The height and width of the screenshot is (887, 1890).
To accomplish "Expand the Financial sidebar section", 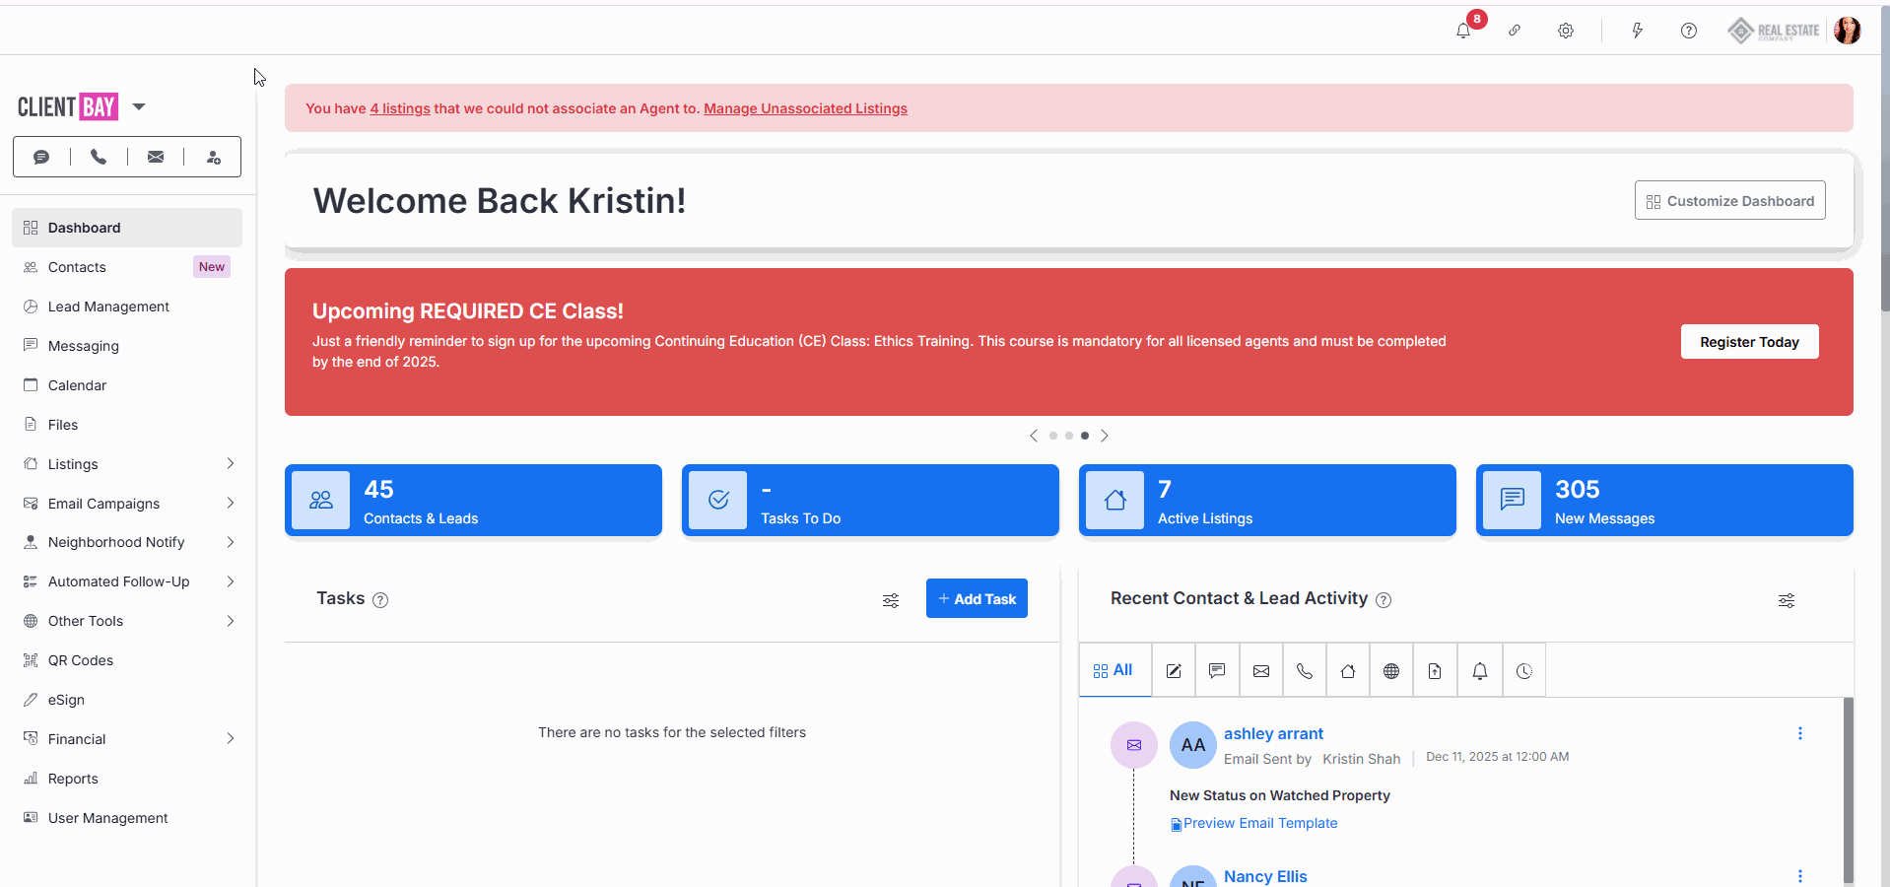I will click(x=230, y=739).
